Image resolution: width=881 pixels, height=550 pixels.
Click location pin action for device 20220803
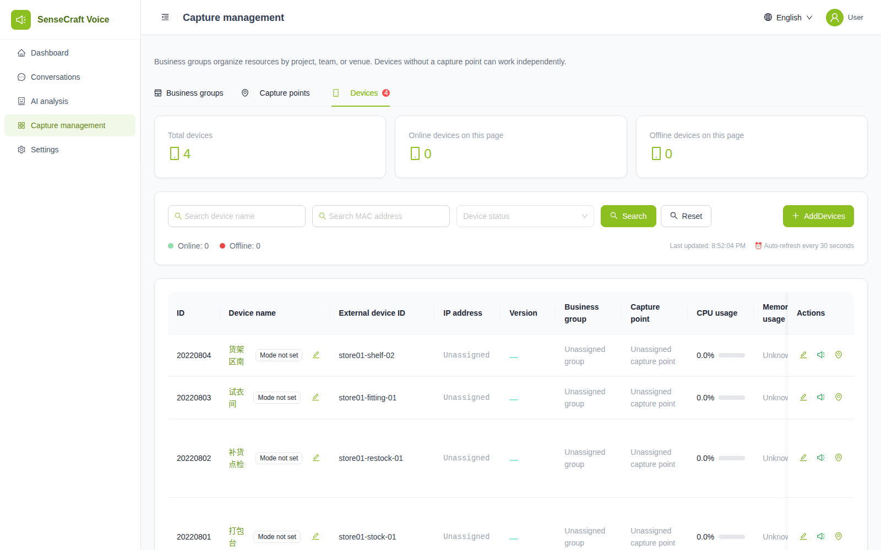coord(839,397)
